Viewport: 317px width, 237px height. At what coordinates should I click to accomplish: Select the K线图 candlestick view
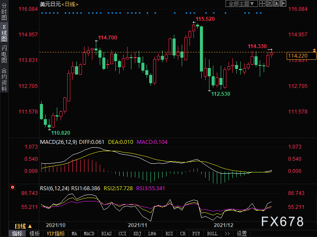click(4, 33)
